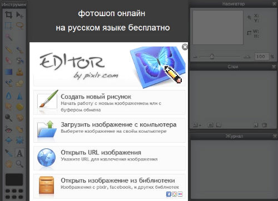Select the Lasso tool
The height and width of the screenshot is (201, 278).
[19, 26]
